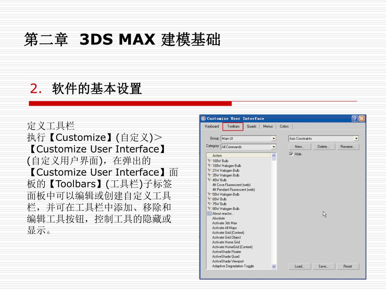Click the Action column header

[x=238, y=156]
